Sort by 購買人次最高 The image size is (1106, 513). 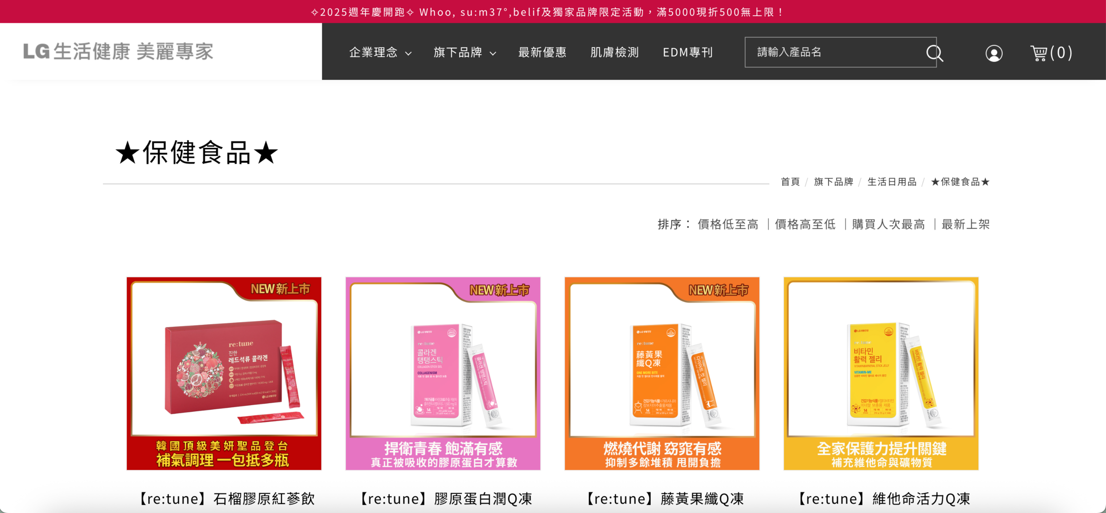888,224
